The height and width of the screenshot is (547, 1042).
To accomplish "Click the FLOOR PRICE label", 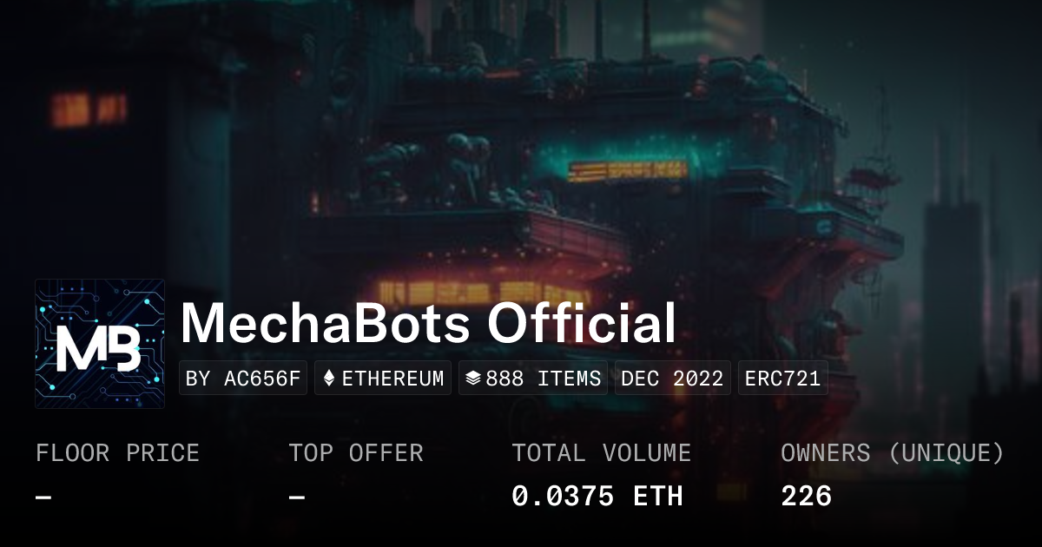I will click(x=117, y=453).
